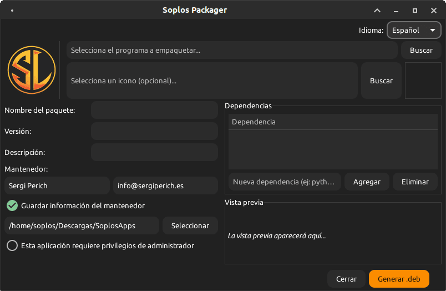Image resolution: width=446 pixels, height=291 pixels.
Task: Minimize the Soplos Packager window
Action: tap(396, 11)
